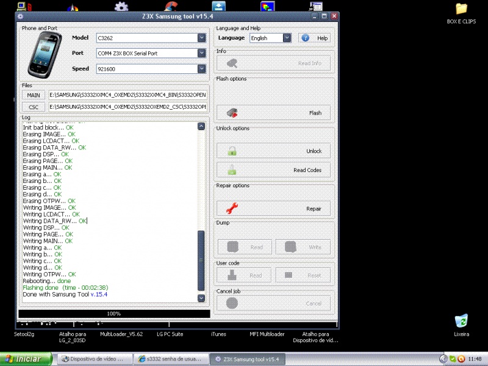Click the User code Read button
The image size is (488, 366).
click(x=244, y=276)
